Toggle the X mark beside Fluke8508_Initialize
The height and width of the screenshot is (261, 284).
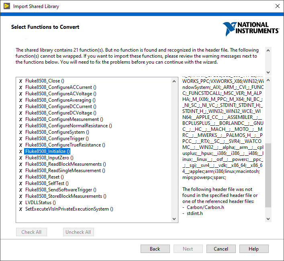(x=20, y=151)
